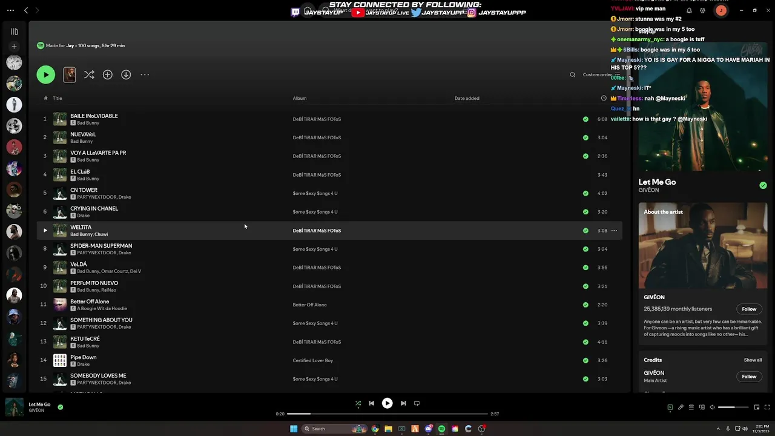
Task: Create a new playlist with plus icon
Action: coord(14,47)
